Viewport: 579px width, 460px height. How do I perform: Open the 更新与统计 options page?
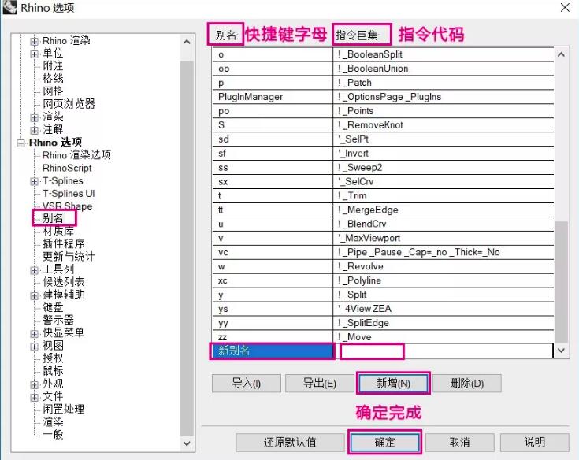[69, 256]
